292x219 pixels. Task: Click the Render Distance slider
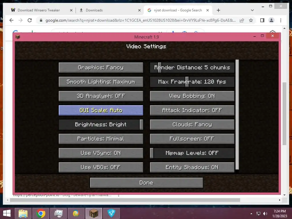click(x=192, y=67)
